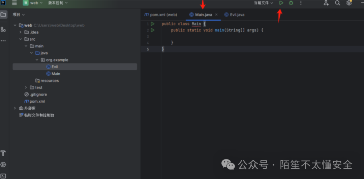Open the 版本控制 dropdown
The image size is (364, 179).
[x=58, y=3]
